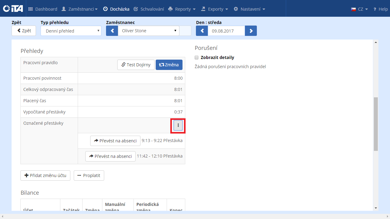The image size is (390, 219).
Task: Click the vertical scrollbar thumb
Action: coord(376,124)
